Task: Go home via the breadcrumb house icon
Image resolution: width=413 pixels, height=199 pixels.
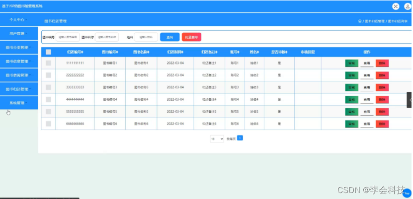Action: pyautogui.click(x=360, y=21)
